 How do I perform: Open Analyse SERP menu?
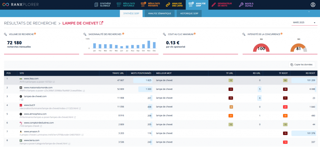tap(197, 5)
